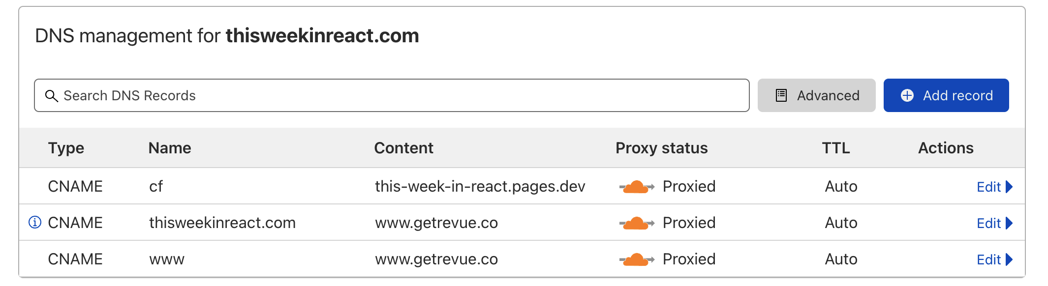The image size is (1048, 286).
Task: Sort by the Name column header
Action: point(170,148)
